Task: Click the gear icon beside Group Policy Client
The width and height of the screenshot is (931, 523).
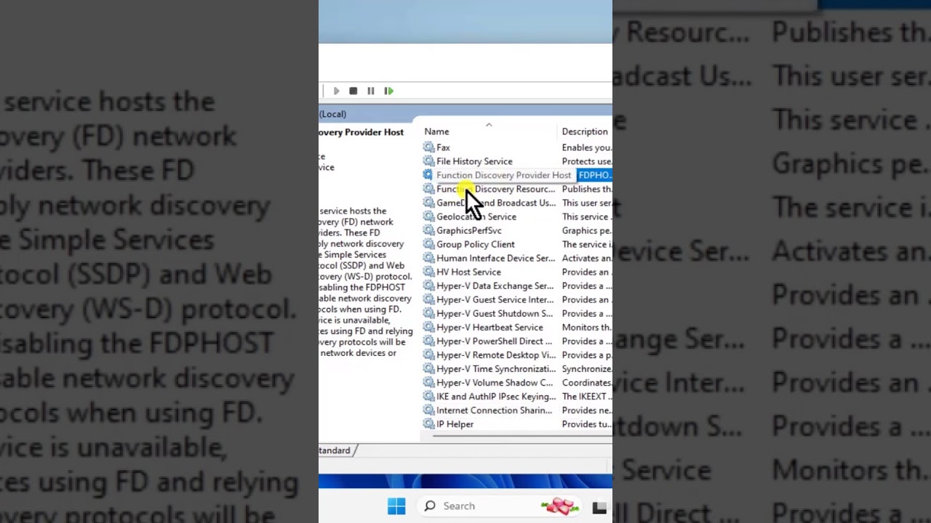Action: point(428,244)
